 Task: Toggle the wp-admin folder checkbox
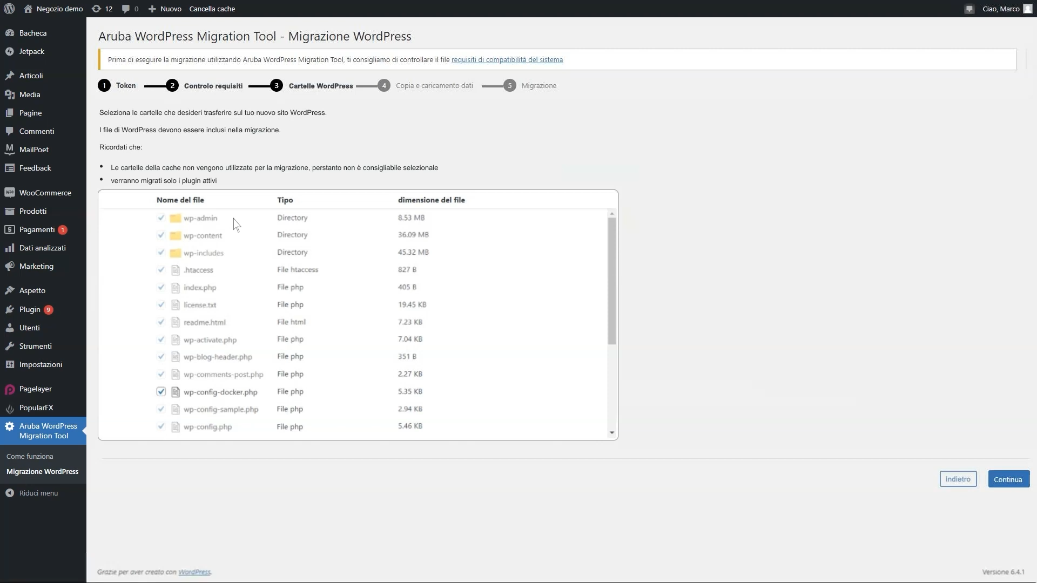pos(161,218)
